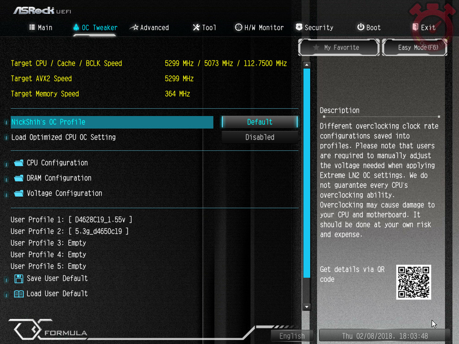Open the H/W Monitor tab
Screen dimensions: 459x344
click(x=259, y=28)
